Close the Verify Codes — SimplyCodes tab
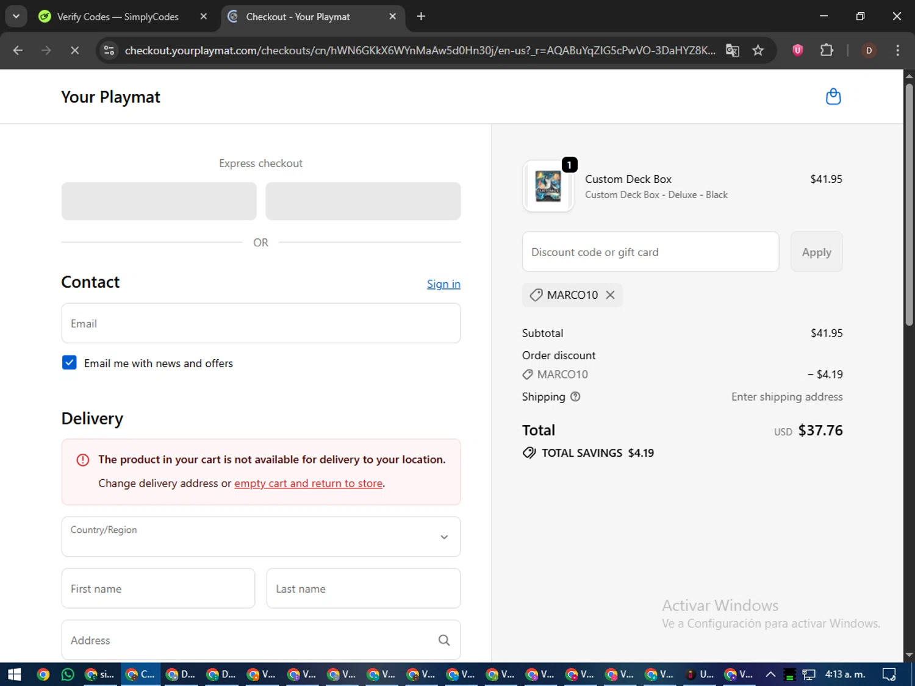The width and height of the screenshot is (915, 686). point(204,16)
